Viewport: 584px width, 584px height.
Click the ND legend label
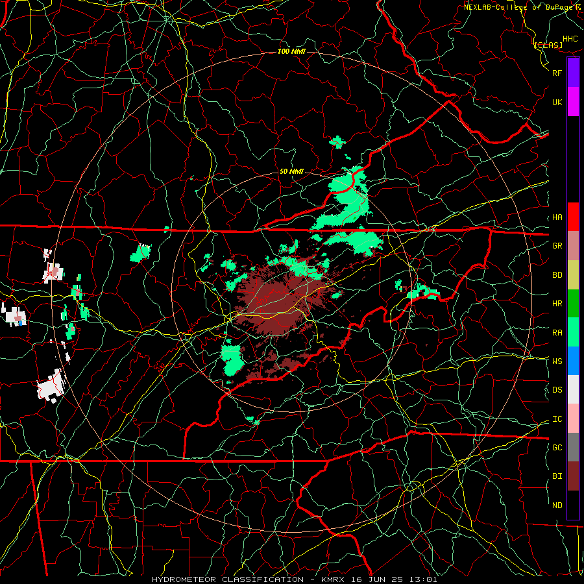[x=557, y=505]
